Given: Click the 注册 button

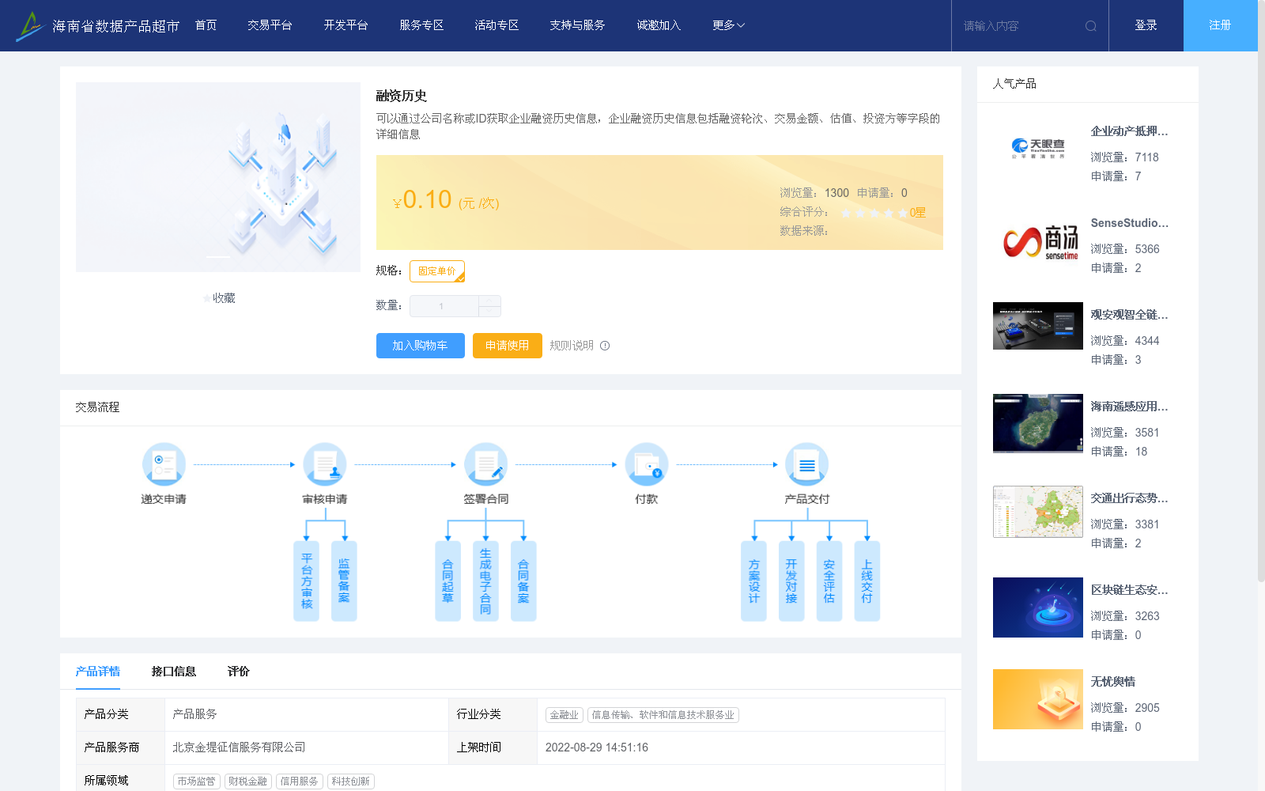Looking at the screenshot, I should [1221, 25].
